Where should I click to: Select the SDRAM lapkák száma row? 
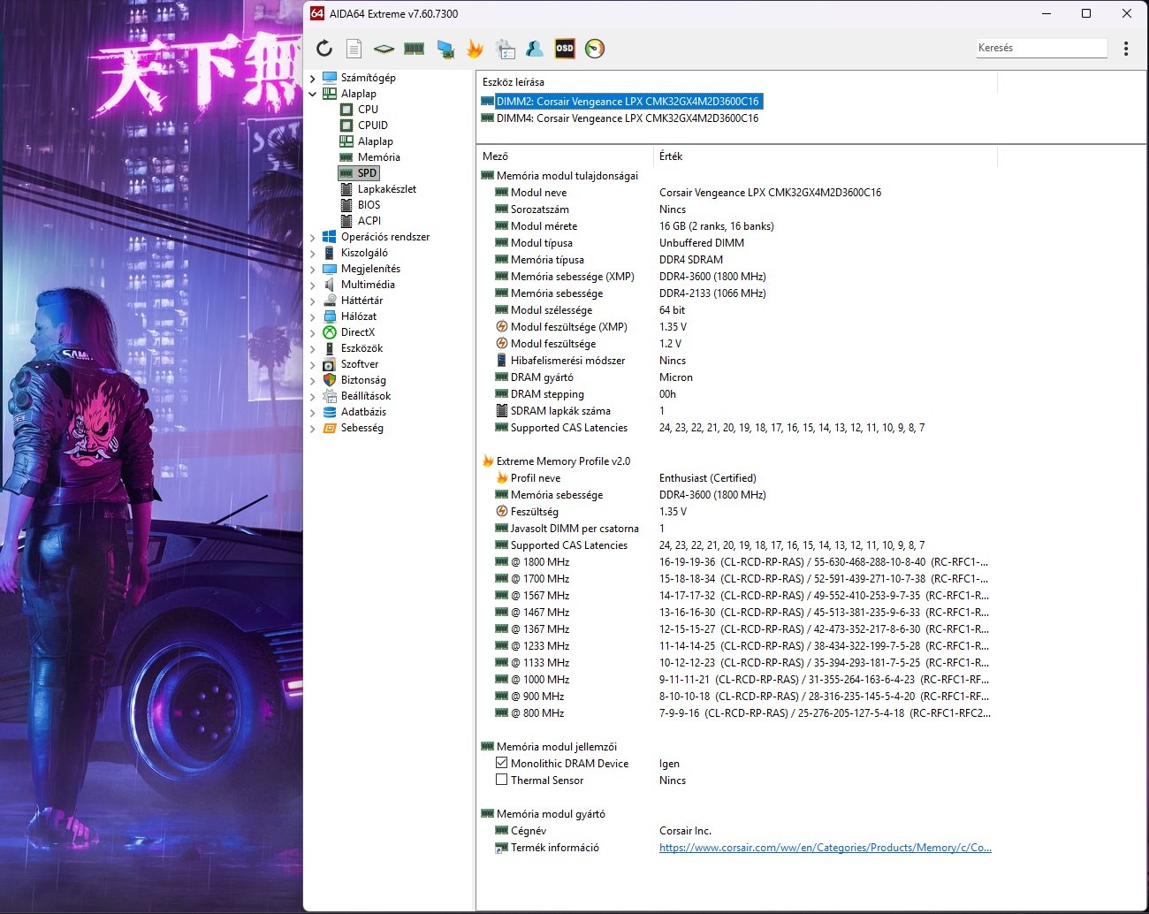coord(736,411)
